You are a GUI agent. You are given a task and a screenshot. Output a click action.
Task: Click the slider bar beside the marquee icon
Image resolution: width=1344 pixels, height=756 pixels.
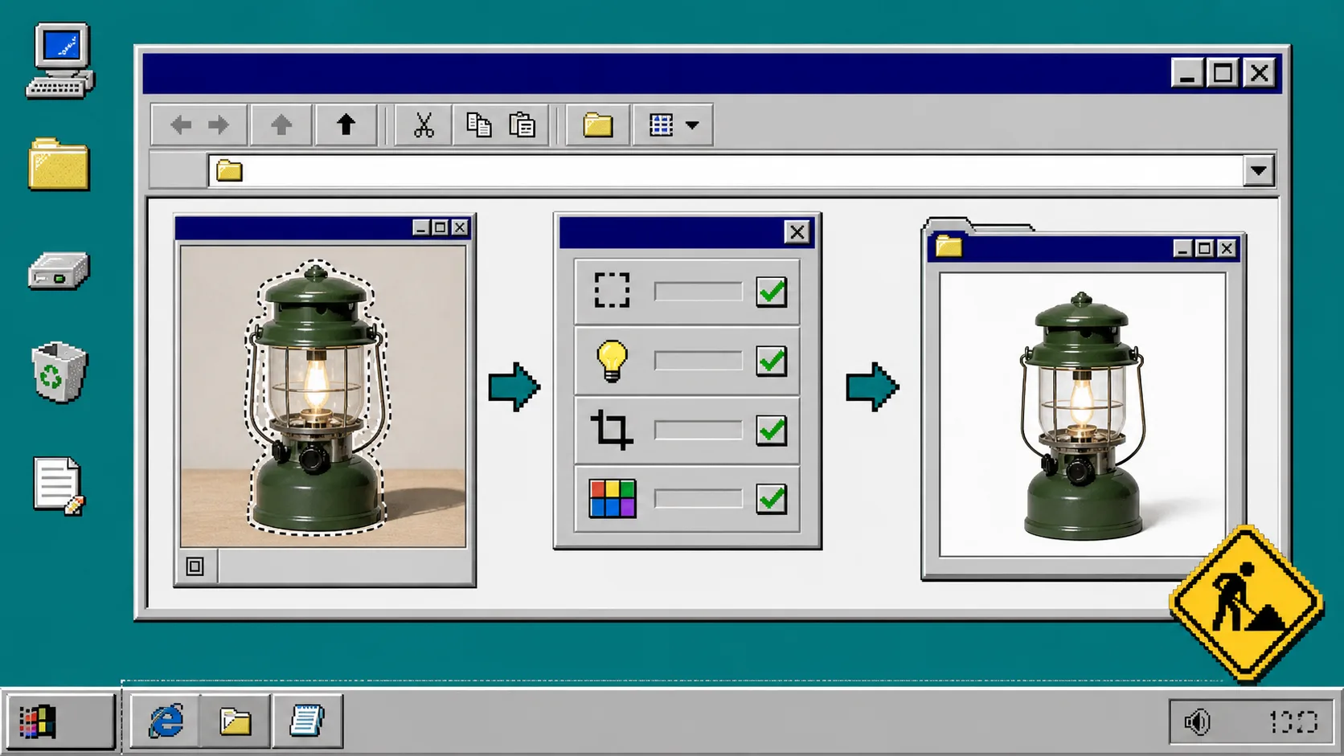698,292
